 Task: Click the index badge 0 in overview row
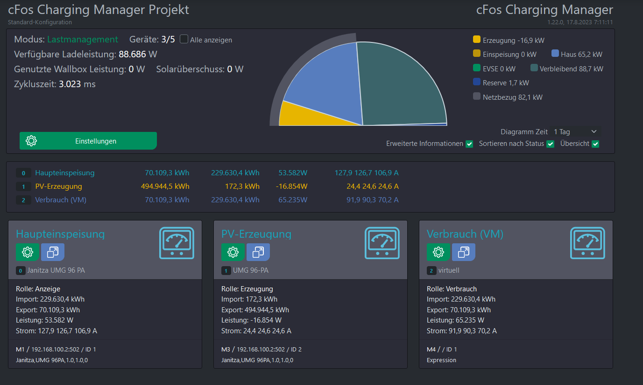pos(23,173)
